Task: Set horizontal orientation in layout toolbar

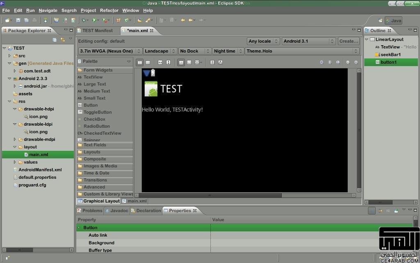Action: [x=140, y=62]
